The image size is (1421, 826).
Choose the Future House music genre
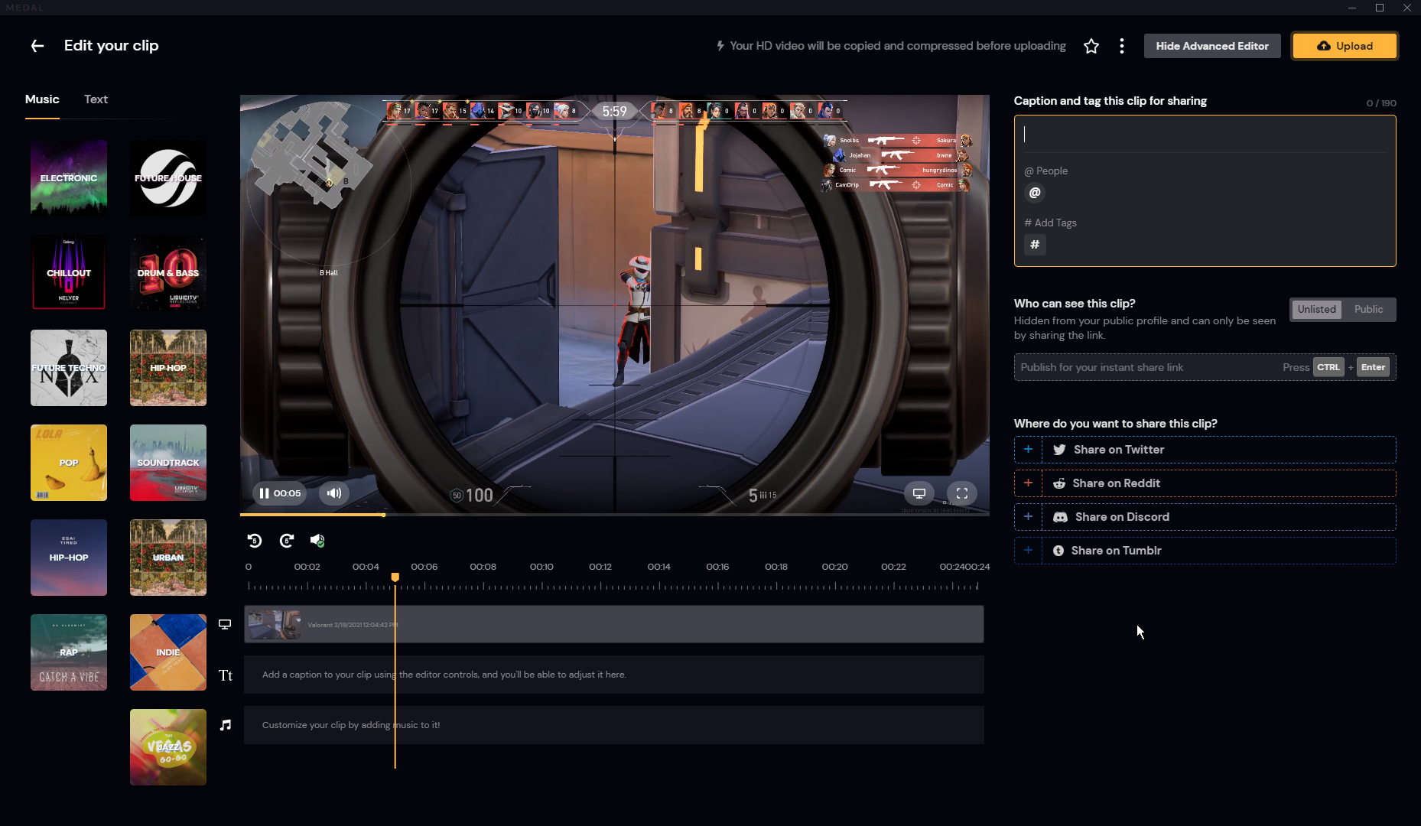click(x=168, y=178)
